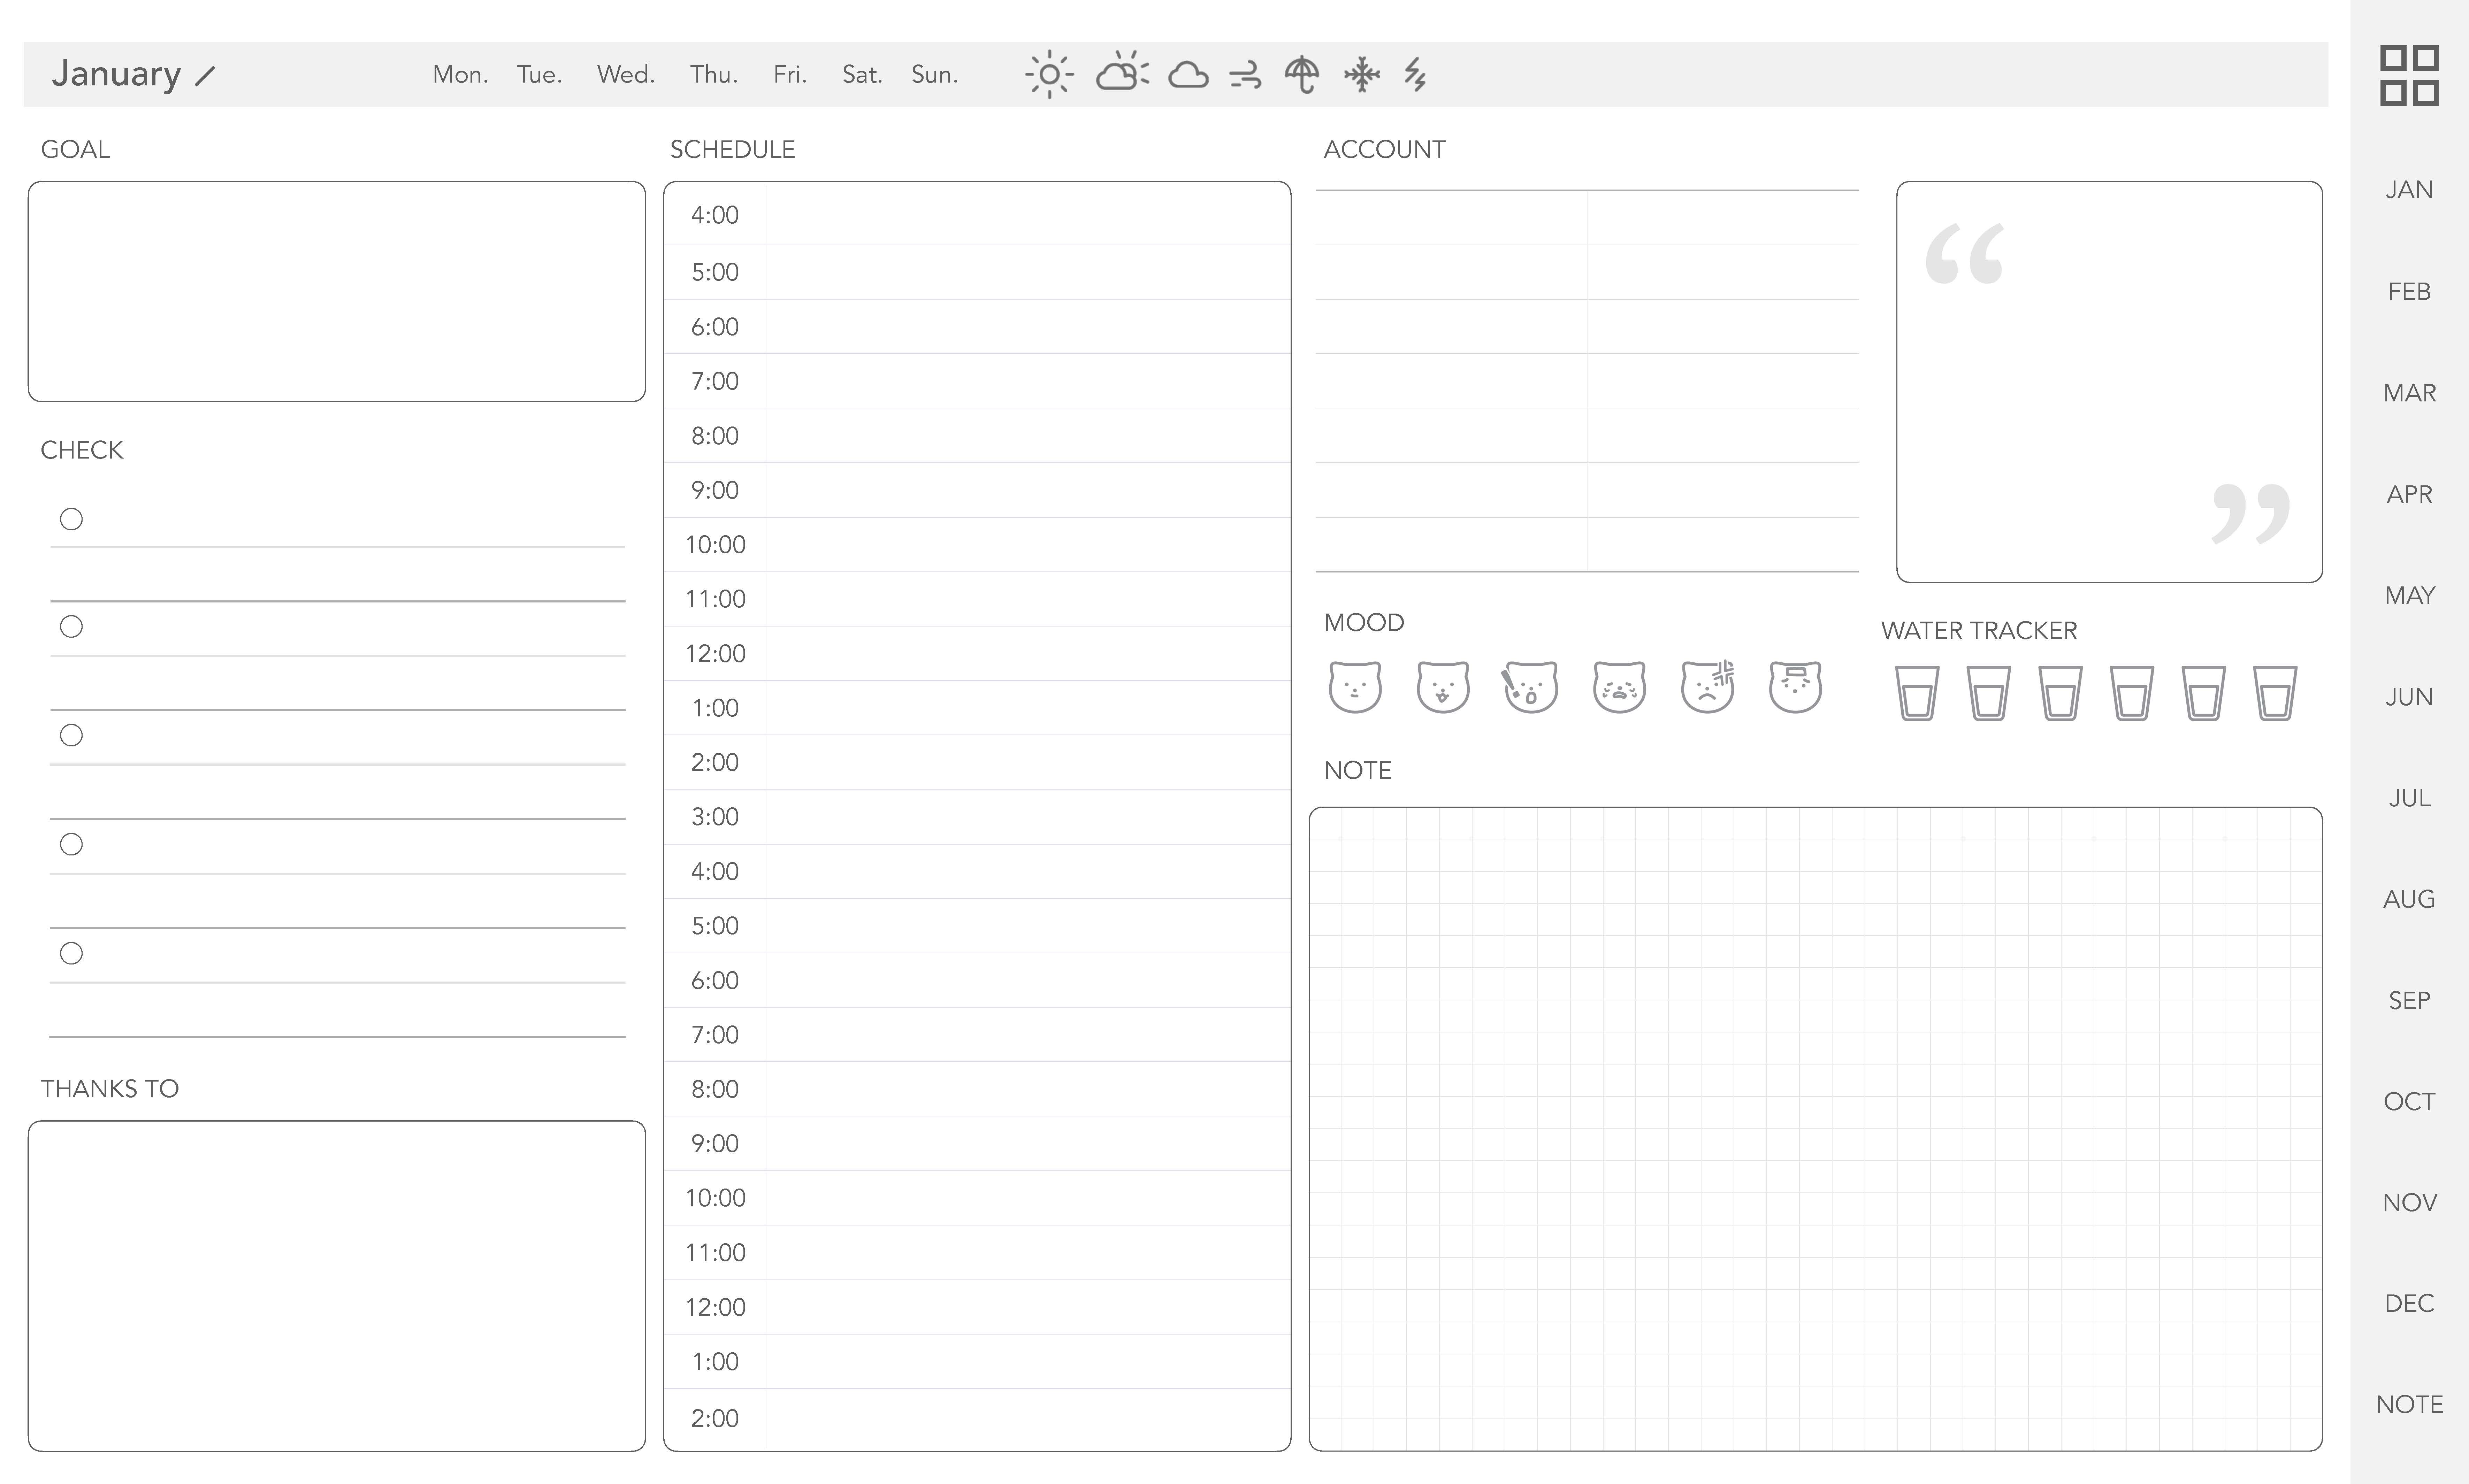Tap the third water tracker glass
The width and height of the screenshot is (2469, 1484).
click(2060, 693)
